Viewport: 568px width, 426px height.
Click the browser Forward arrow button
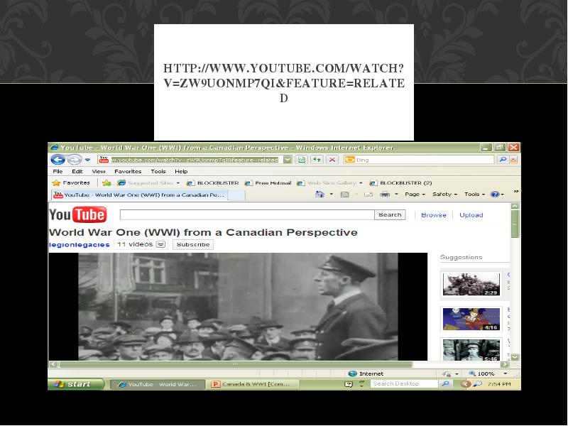(x=75, y=159)
